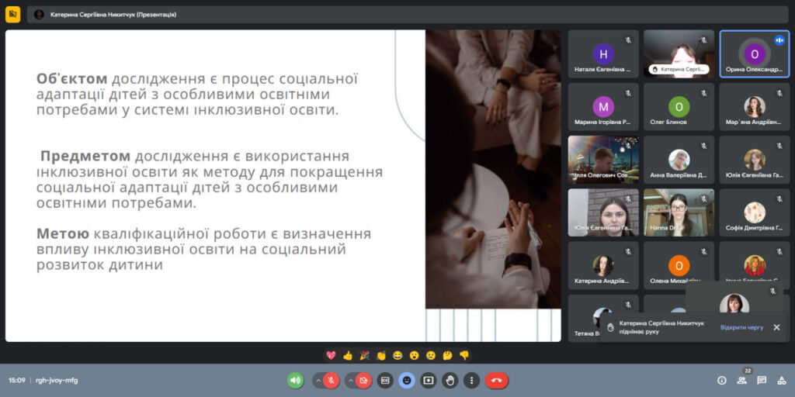The width and height of the screenshot is (795, 397).
Task: Close the emoji reactions panel button
Action: point(407,381)
